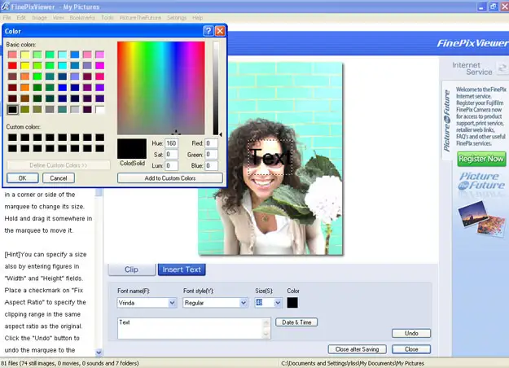Click the text box scroll down arrow
This screenshot has height=368, width=509.
[266, 335]
